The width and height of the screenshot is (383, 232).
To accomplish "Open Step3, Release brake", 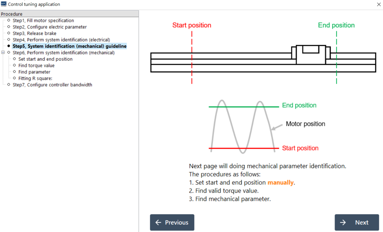I will pos(34,34).
